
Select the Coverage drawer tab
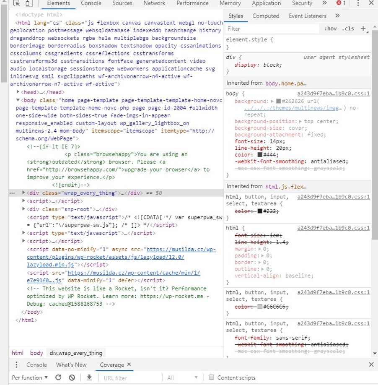point(112,365)
